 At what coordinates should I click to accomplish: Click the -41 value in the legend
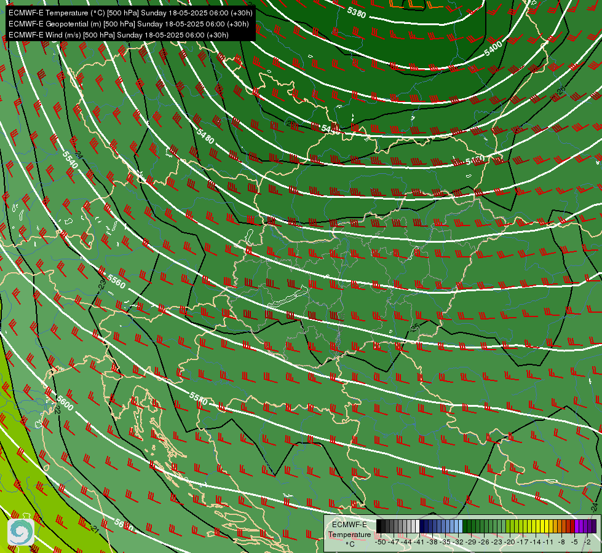click(x=419, y=543)
